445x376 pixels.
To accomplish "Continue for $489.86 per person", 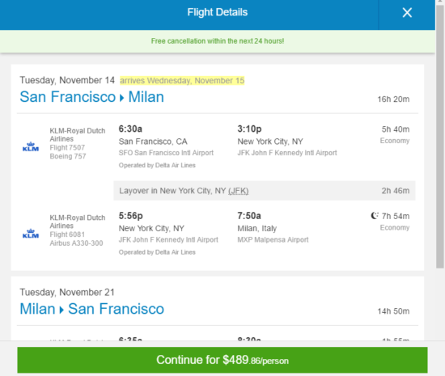I will (222, 360).
